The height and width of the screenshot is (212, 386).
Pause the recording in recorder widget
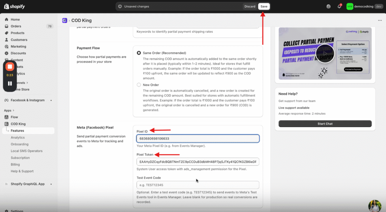click(x=10, y=83)
